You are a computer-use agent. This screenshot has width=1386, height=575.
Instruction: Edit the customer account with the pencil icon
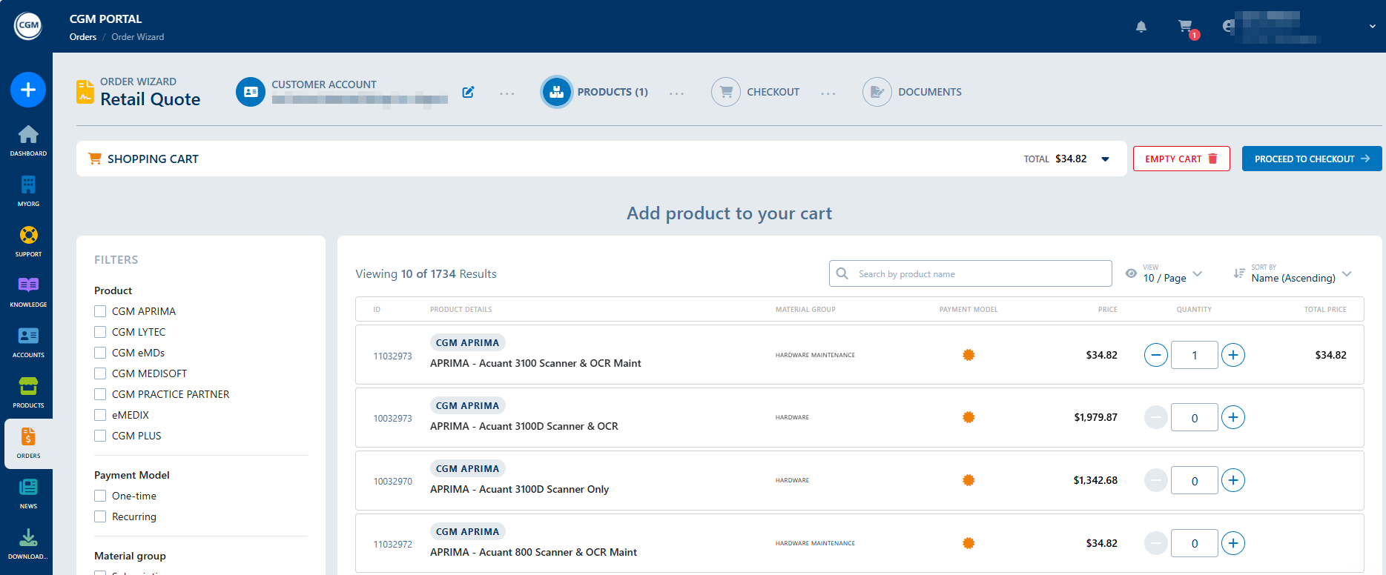pyautogui.click(x=468, y=92)
